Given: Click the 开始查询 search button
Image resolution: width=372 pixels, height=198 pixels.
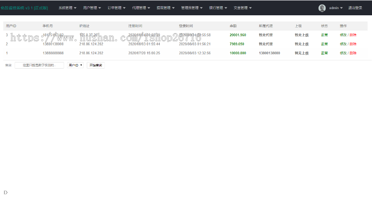Looking at the screenshot, I should click(95, 65).
